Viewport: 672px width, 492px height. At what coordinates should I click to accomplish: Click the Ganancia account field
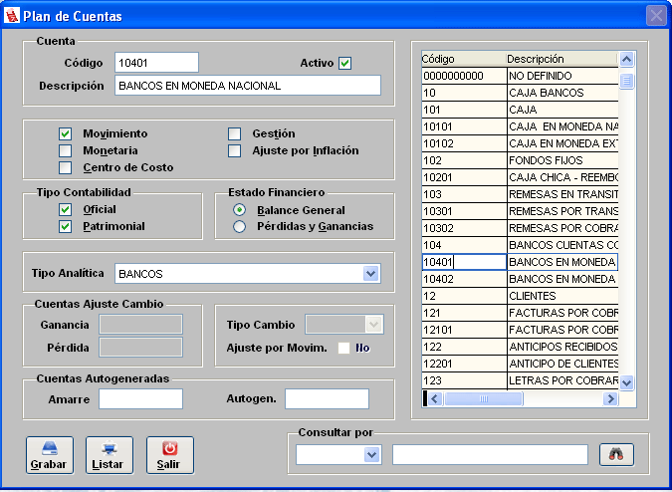coord(140,325)
